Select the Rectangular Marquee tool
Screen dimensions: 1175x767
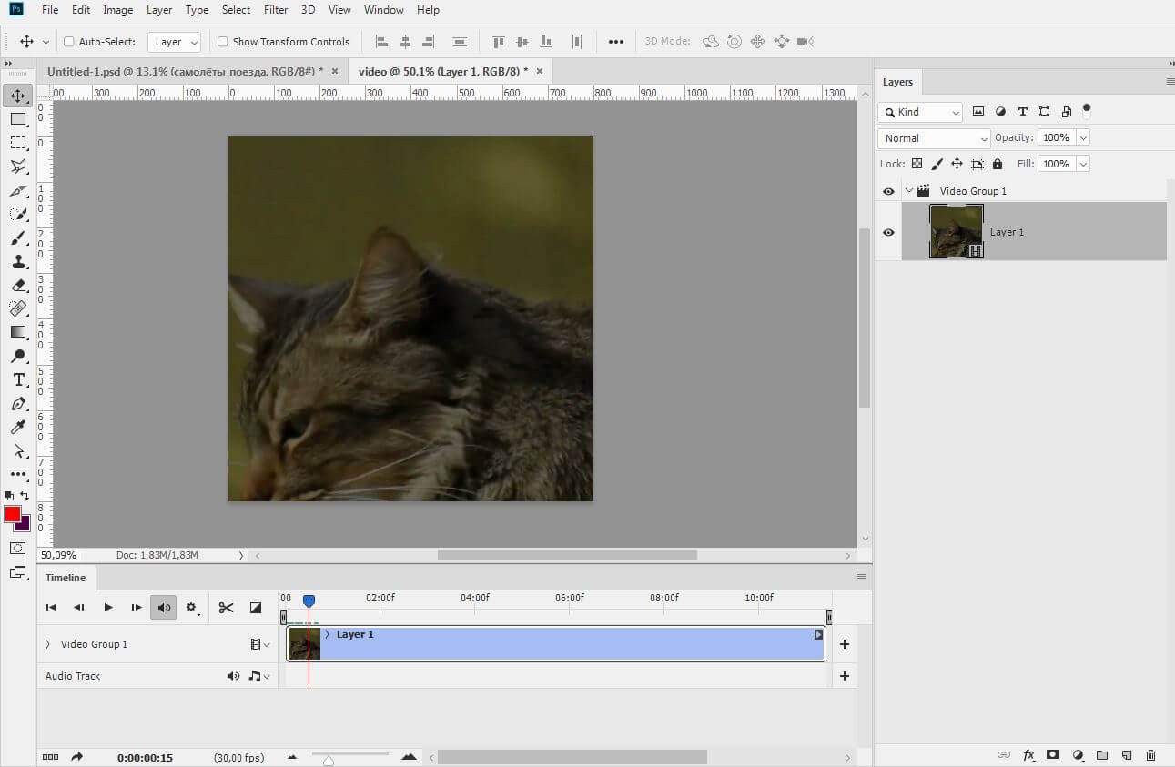[18, 143]
